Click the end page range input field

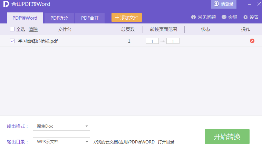point(173,41)
